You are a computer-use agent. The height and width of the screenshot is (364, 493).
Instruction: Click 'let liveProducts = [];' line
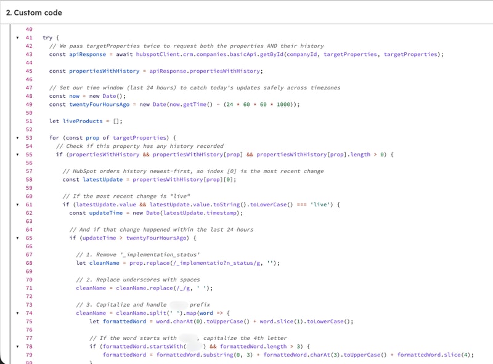coord(86,121)
